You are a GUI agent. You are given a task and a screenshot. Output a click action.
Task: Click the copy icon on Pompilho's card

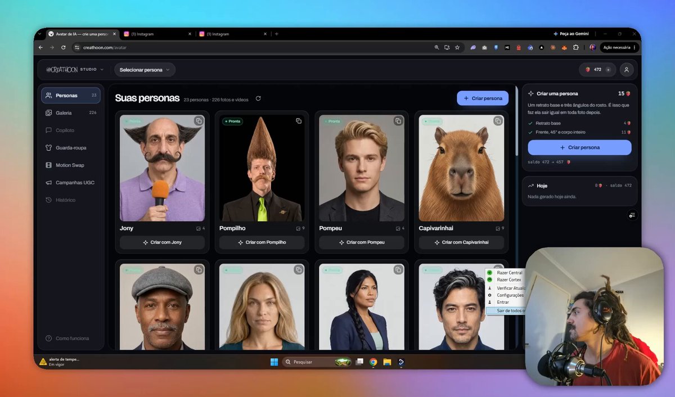click(x=299, y=121)
